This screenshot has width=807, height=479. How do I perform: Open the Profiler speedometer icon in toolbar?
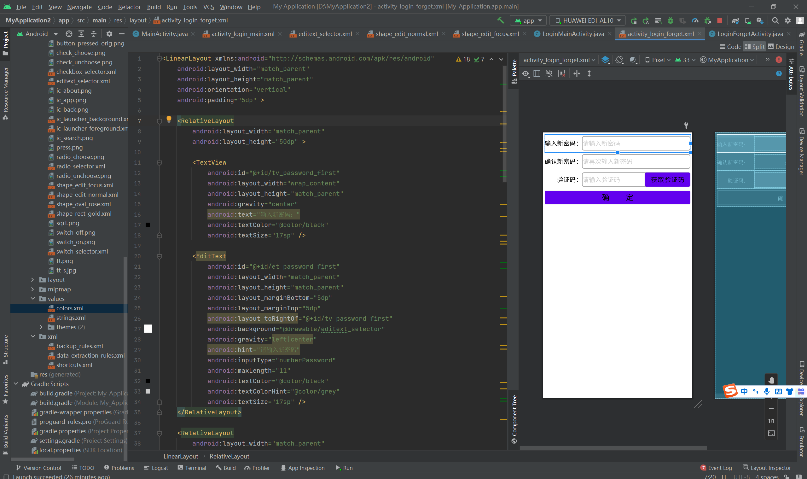point(695,21)
